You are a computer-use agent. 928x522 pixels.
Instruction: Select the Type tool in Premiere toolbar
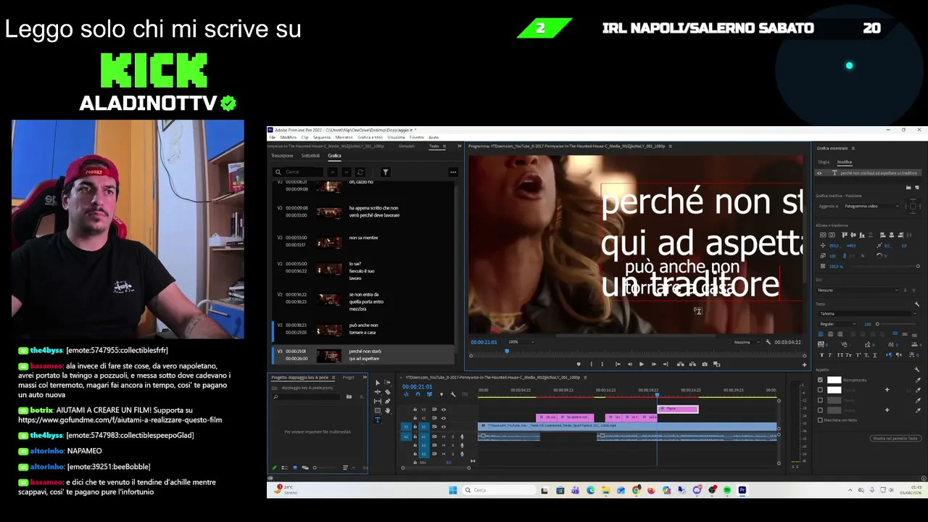click(x=377, y=420)
